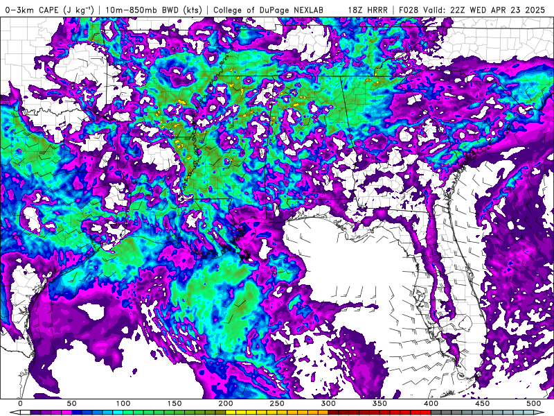Click the '400' label on the color scale
The image size is (554, 416).
431,404
